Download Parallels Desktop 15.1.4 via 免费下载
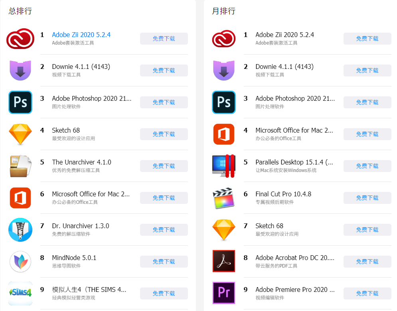This screenshot has width=397, height=311. pos(367,166)
